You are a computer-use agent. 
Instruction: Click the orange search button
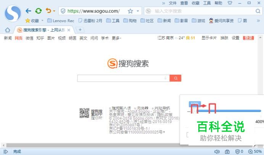175,78
